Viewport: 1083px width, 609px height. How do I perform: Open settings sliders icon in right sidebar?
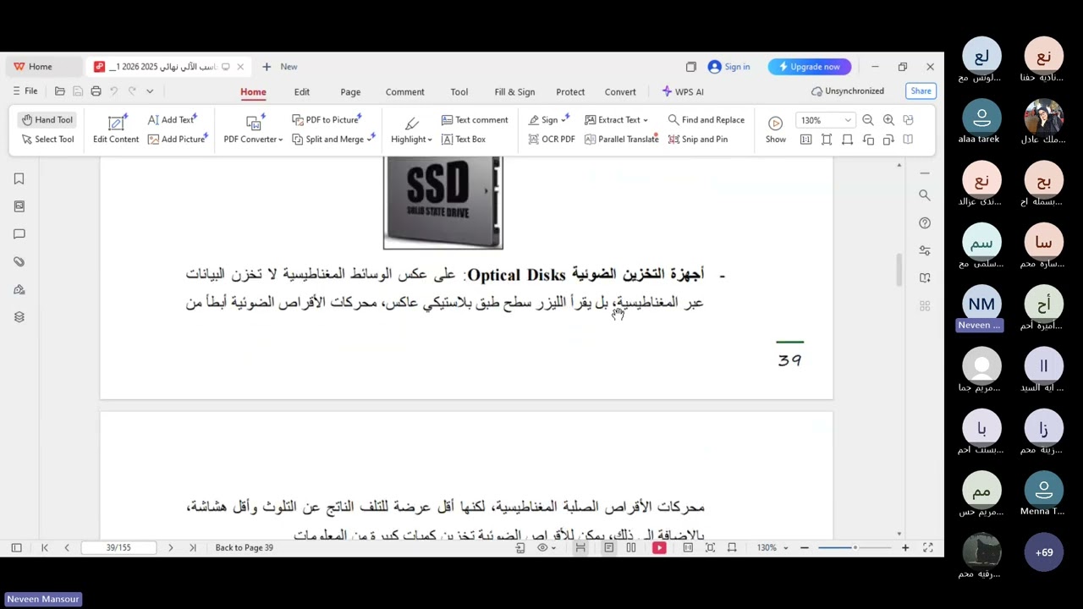[x=925, y=250]
